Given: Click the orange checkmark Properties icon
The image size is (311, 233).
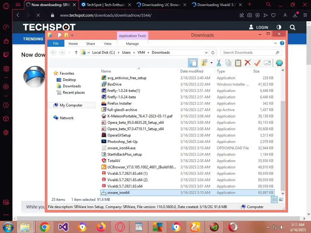Looking at the screenshot, I should pos(257,63).
